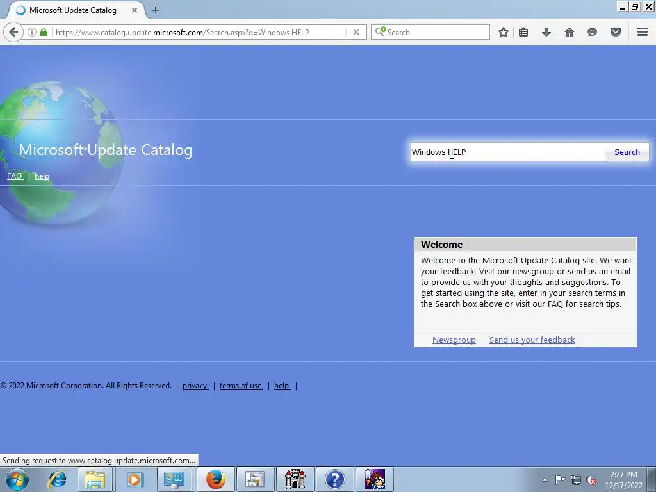
Task: Click the Show desktop strip
Action: click(x=652, y=479)
